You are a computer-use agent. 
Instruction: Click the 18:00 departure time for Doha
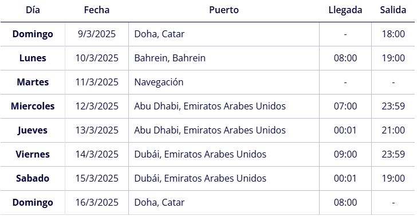tap(393, 34)
